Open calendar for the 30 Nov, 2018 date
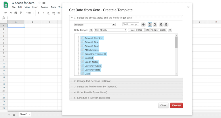Screen dimensions: 221x118 tap(170, 30)
